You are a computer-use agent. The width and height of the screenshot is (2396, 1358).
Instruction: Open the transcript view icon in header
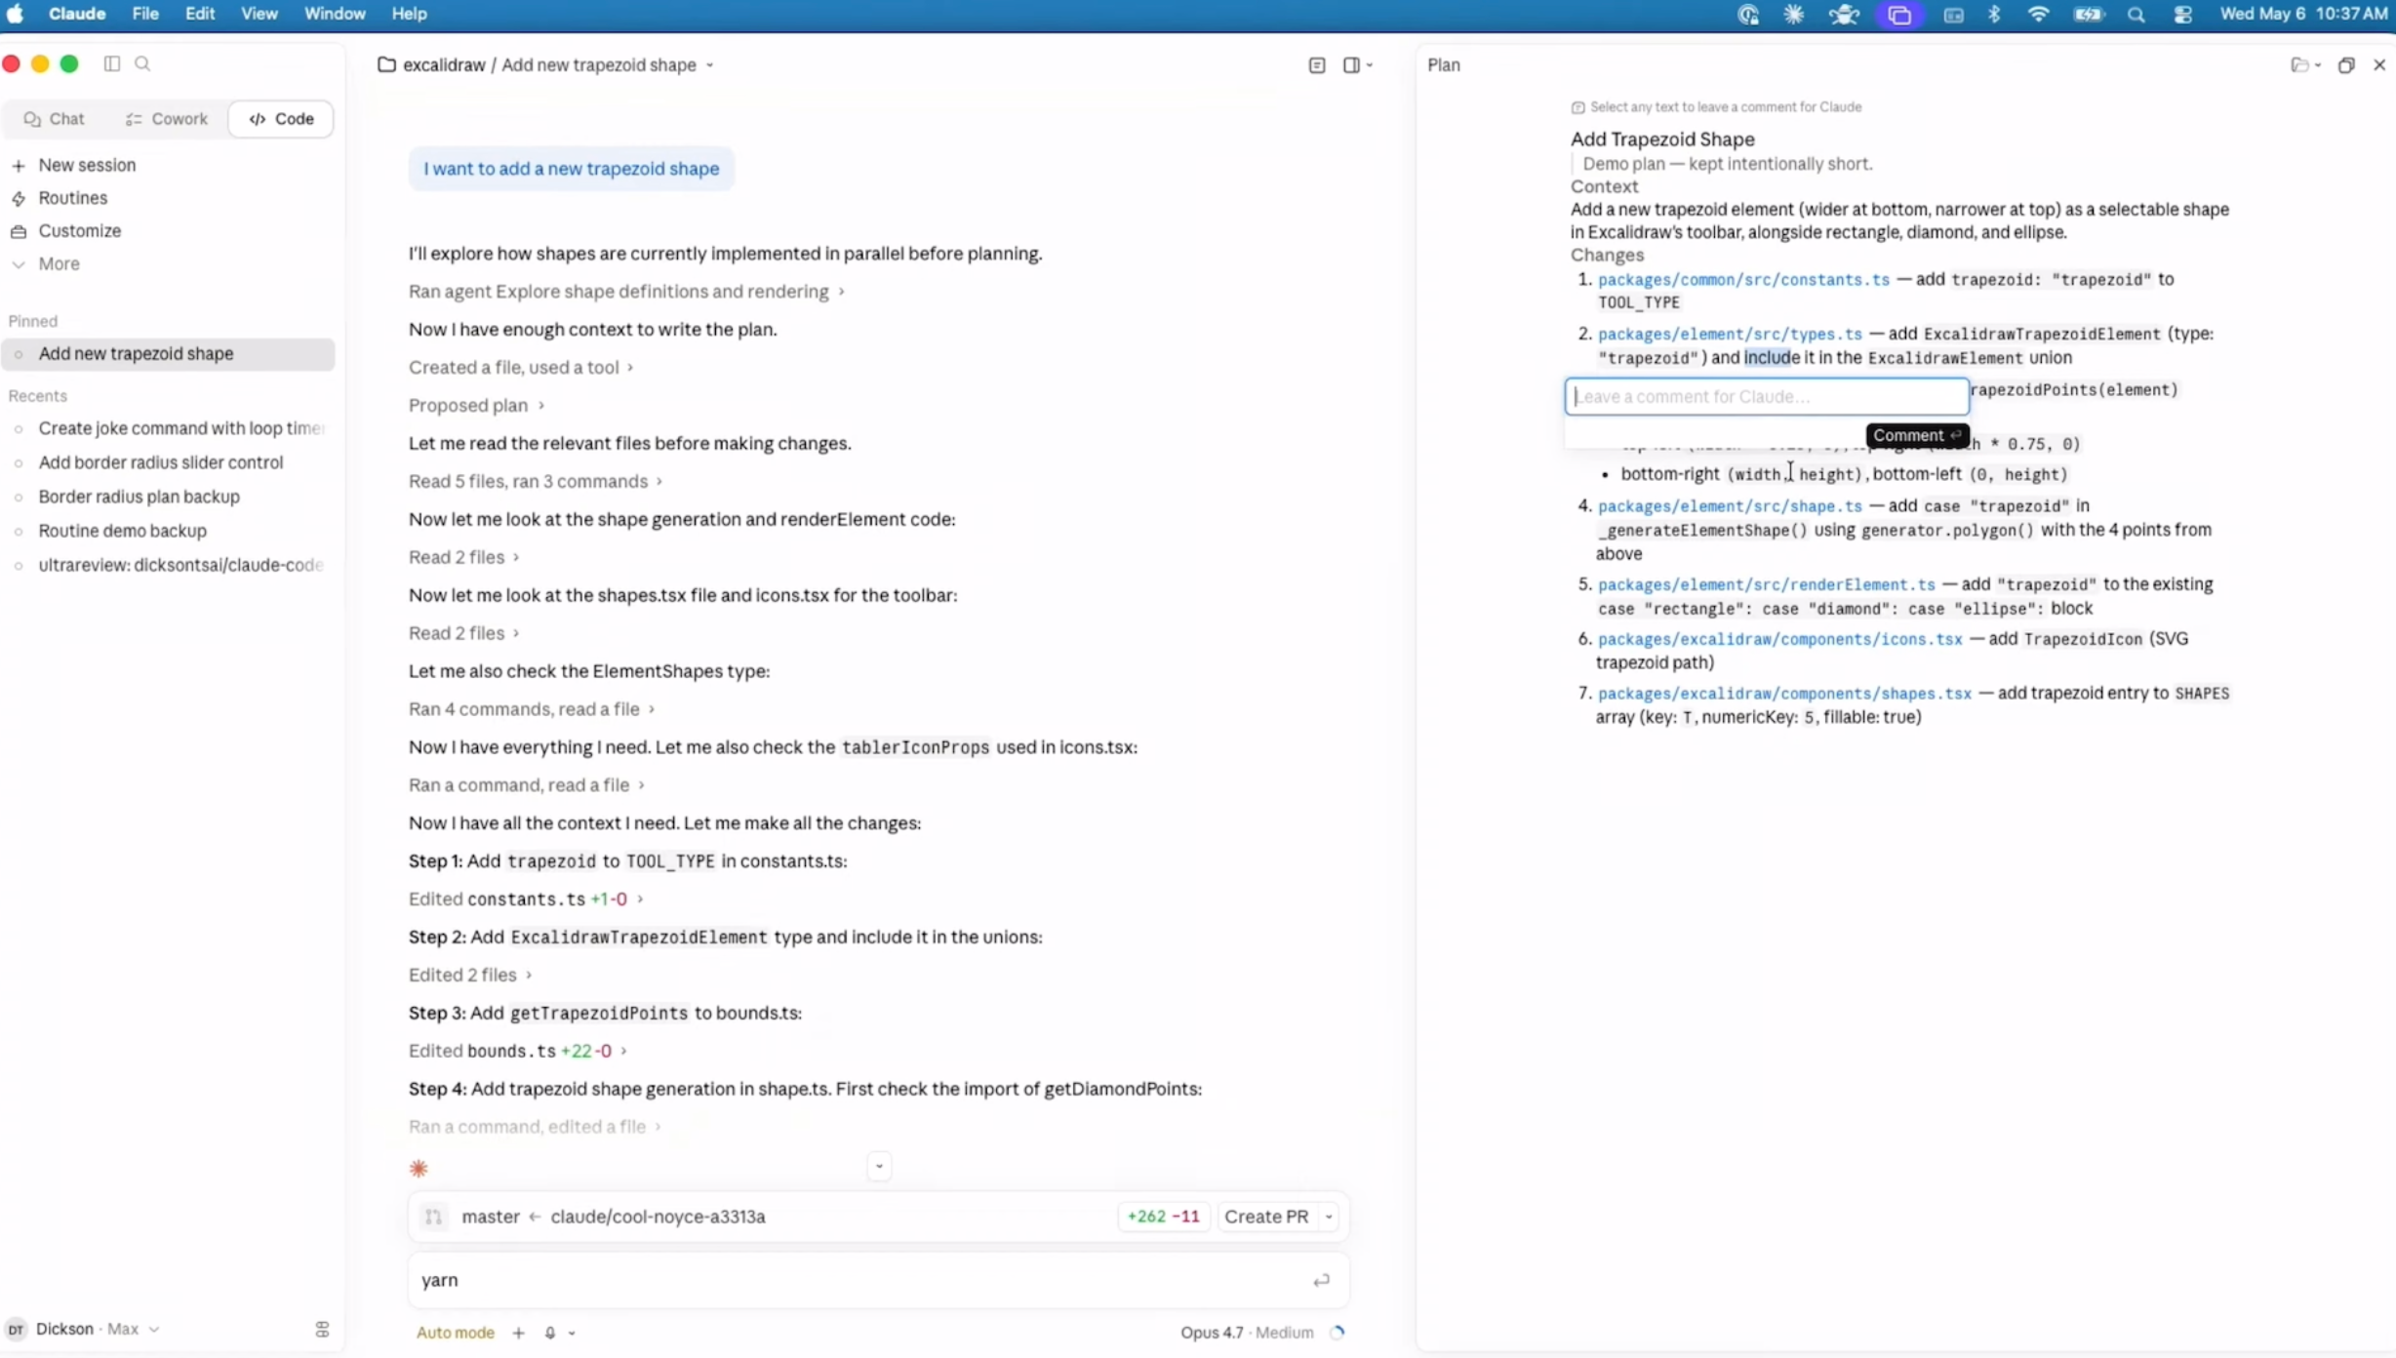(1317, 65)
